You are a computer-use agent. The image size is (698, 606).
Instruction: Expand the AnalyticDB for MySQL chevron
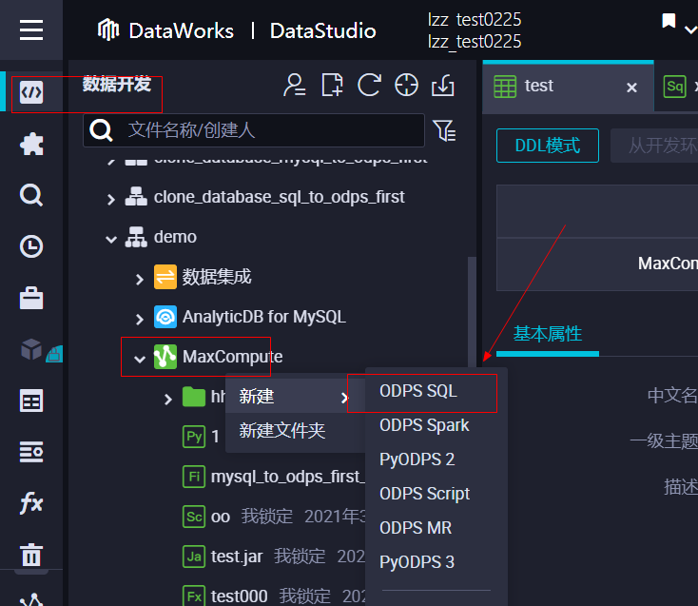pyautogui.click(x=140, y=319)
